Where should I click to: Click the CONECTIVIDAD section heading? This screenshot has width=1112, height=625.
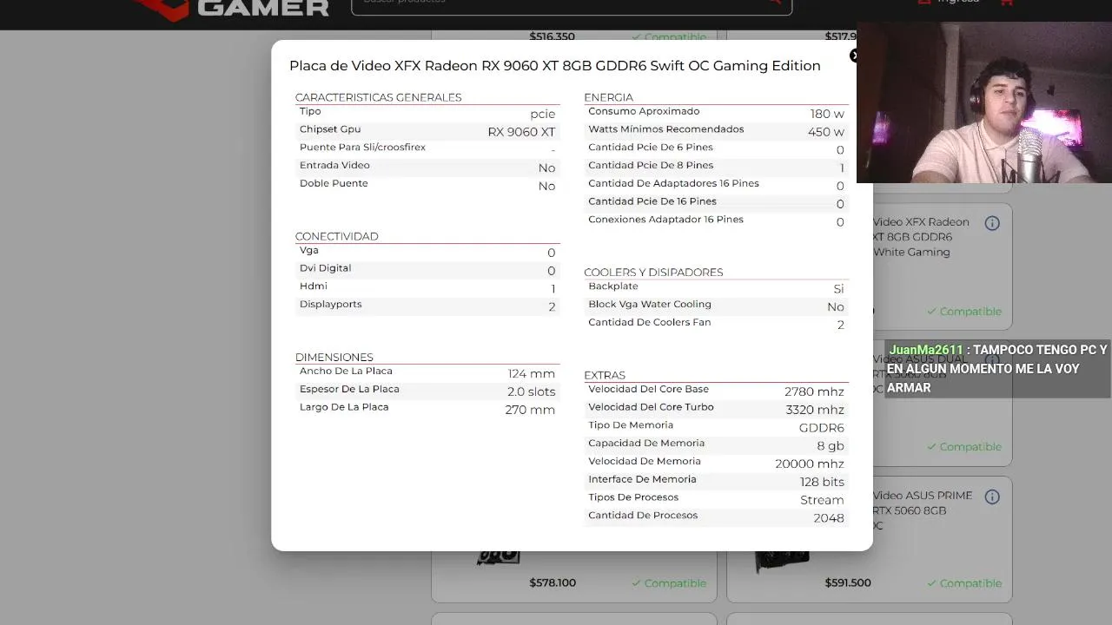[336, 236]
